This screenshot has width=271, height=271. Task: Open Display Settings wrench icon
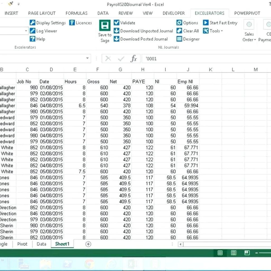pos(32,23)
